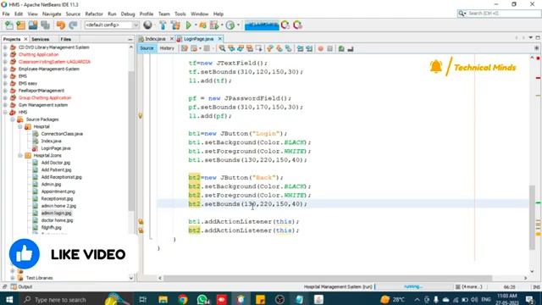Open the Run Project dropdown arrow
This screenshot has width=542, height=305.
[x=196, y=25]
